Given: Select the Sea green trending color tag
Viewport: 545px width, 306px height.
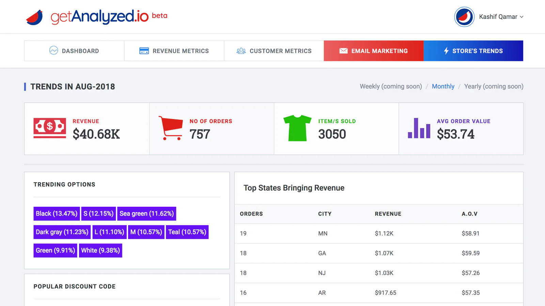Looking at the screenshot, I should coord(146,214).
